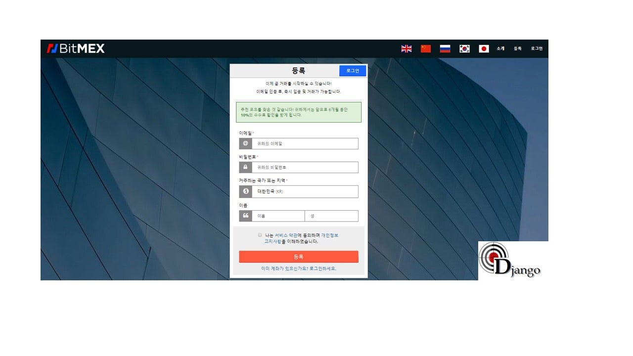
Task: Click the blue 로그인 button on the form
Action: click(352, 71)
